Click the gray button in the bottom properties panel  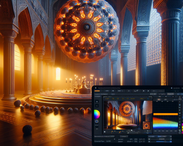tap(124, 137)
